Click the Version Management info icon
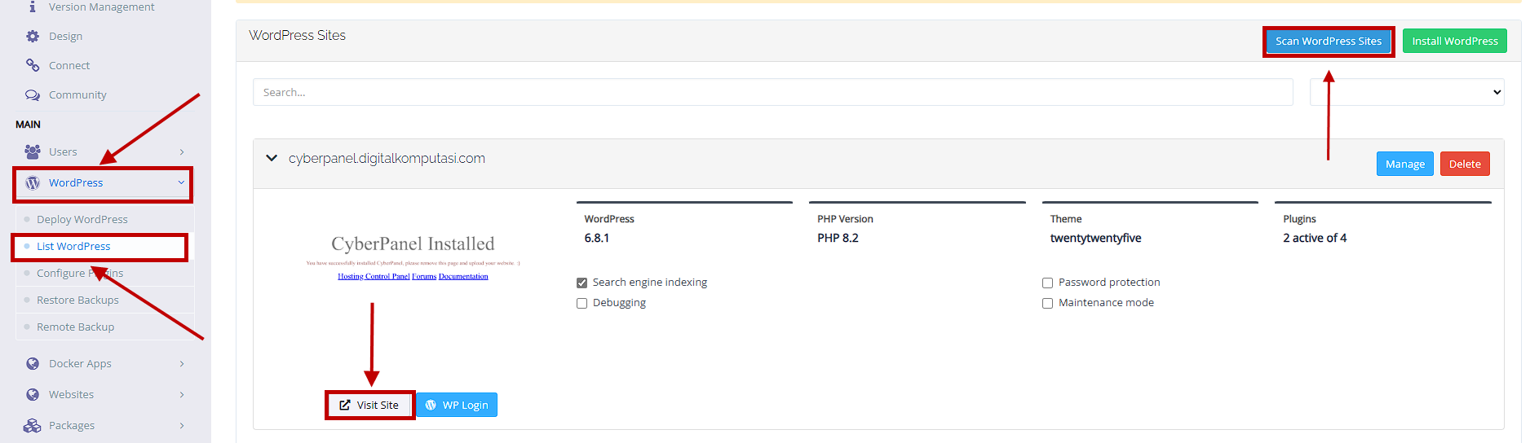The height and width of the screenshot is (443, 1530). click(x=33, y=7)
